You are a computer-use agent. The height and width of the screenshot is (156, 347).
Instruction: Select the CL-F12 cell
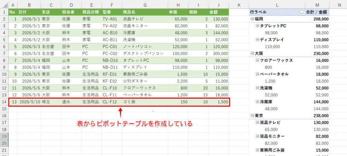pos(112,102)
